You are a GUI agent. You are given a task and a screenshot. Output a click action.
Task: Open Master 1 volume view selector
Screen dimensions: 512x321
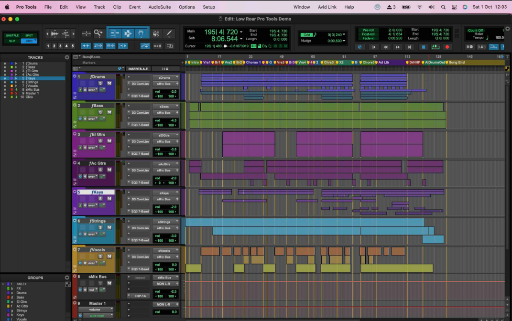(96, 310)
